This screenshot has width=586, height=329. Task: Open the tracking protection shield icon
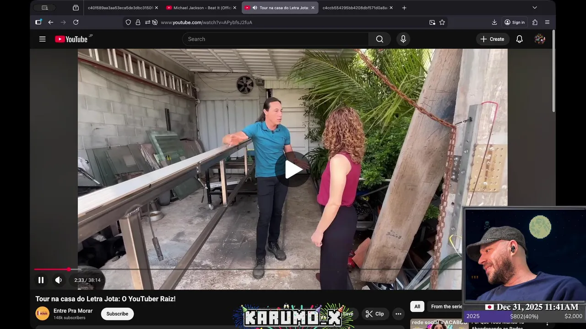click(x=128, y=22)
